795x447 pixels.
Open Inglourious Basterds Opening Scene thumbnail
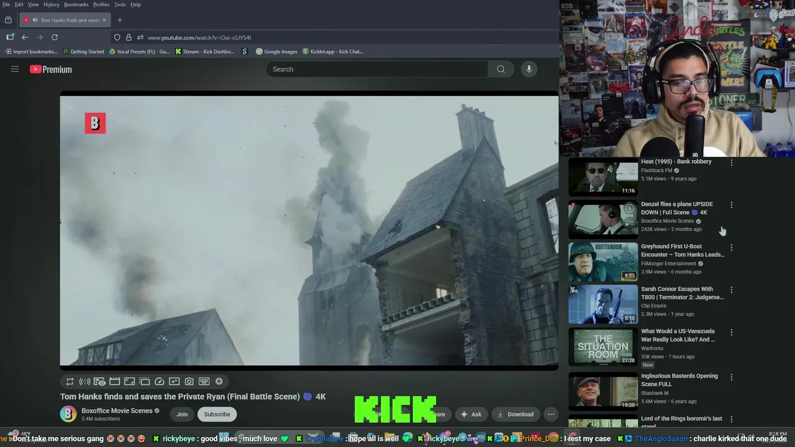(x=603, y=391)
